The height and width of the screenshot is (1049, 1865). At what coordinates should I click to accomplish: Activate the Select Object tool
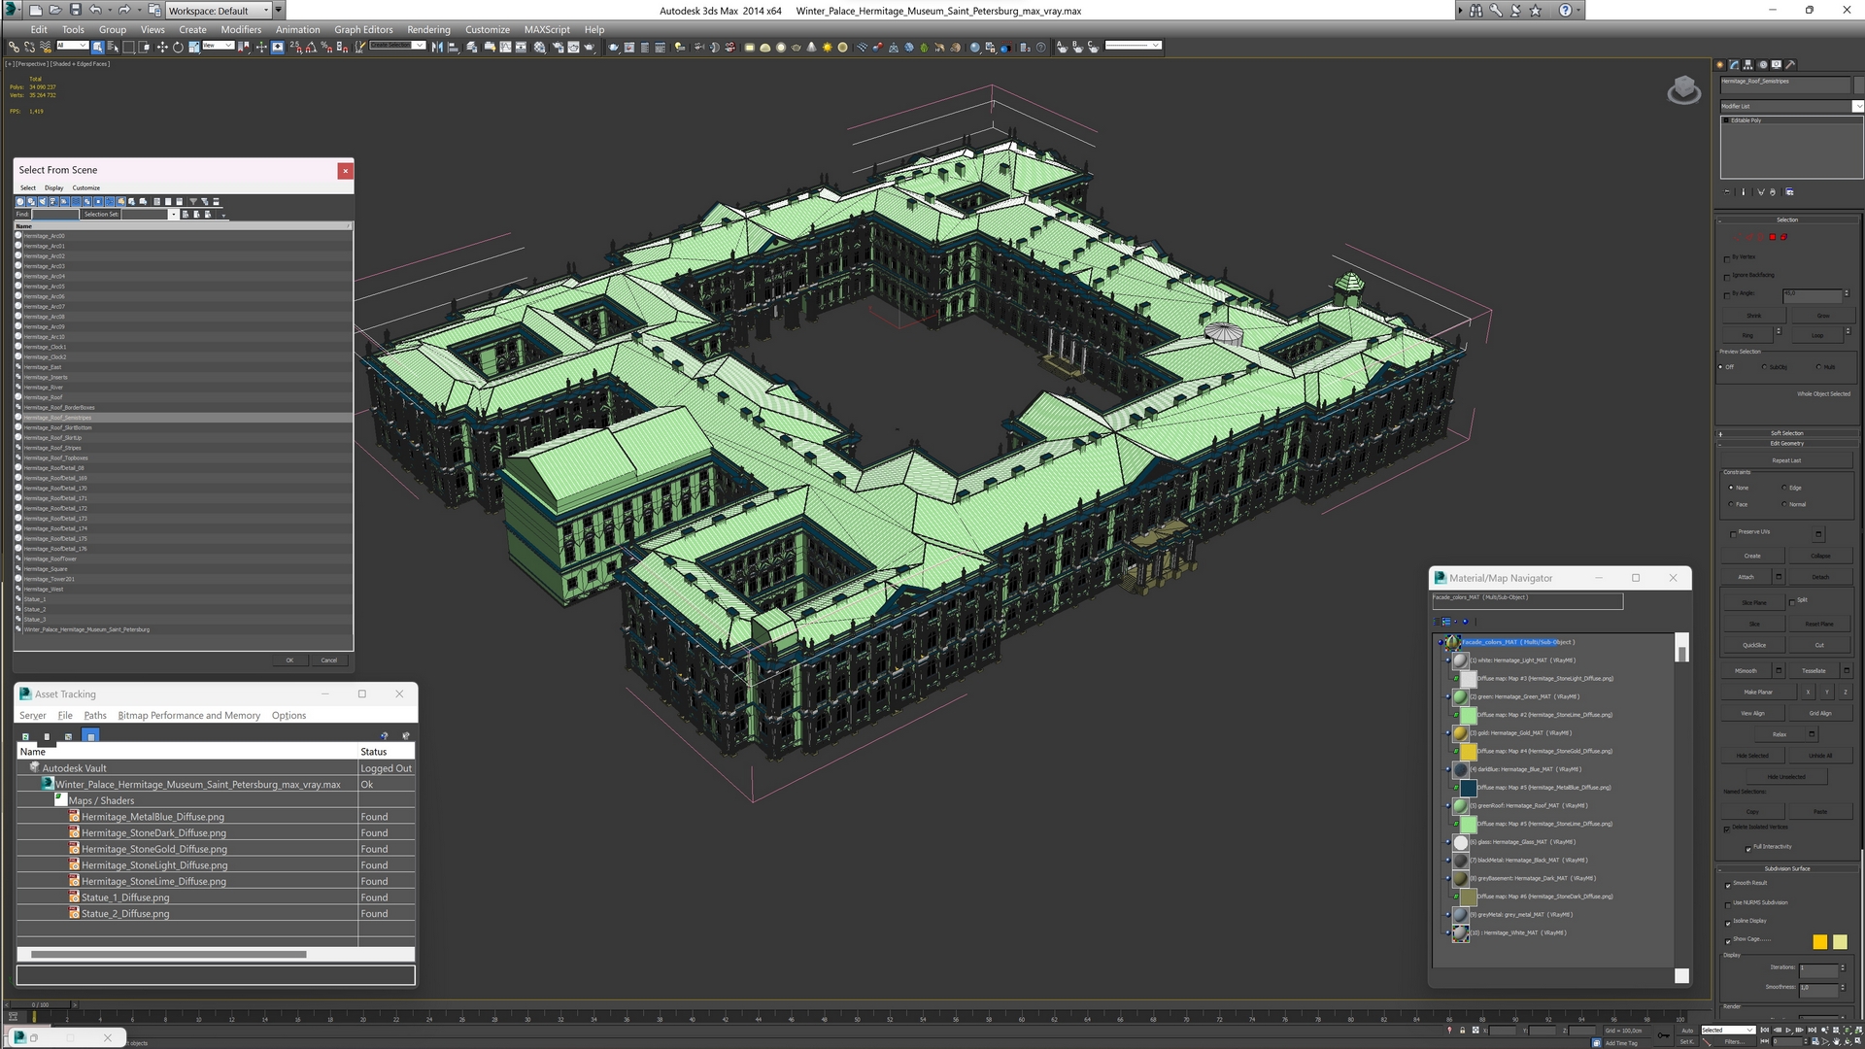coord(98,47)
